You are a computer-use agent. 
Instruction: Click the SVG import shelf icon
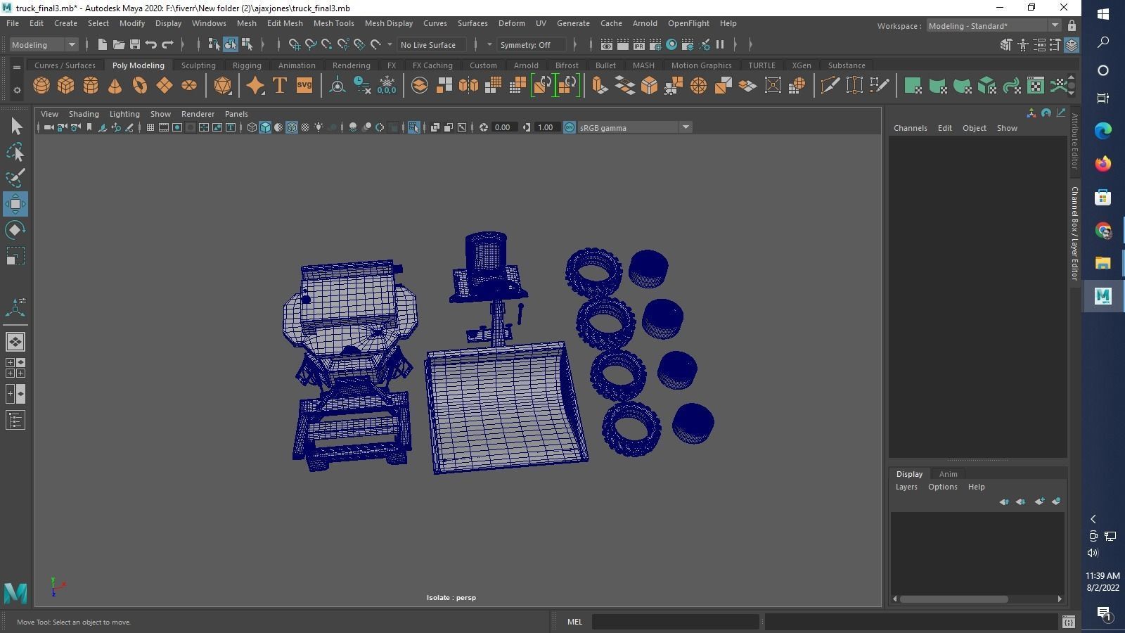click(304, 86)
